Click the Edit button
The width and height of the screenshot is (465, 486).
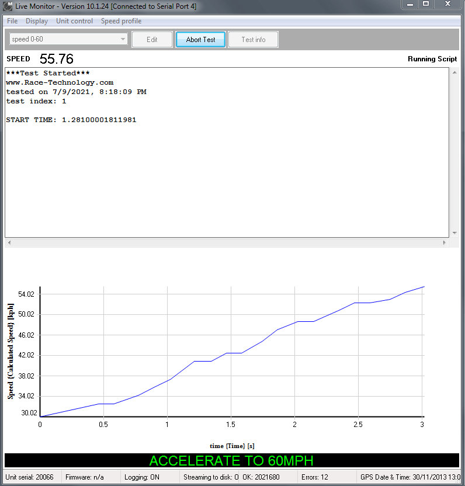152,40
